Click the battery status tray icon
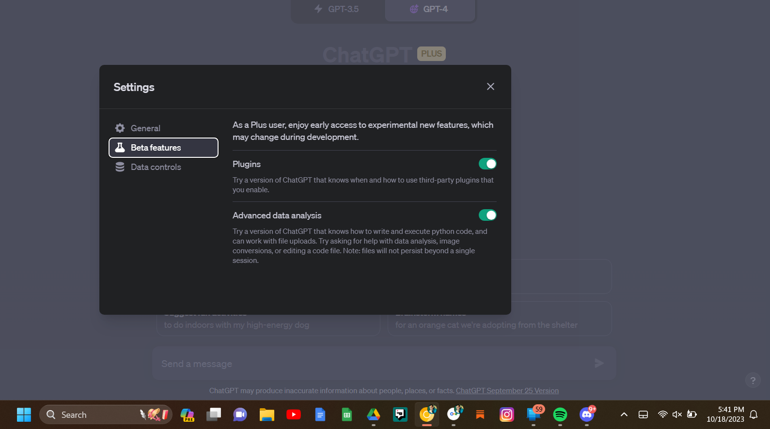Image resolution: width=770 pixels, height=429 pixels. coord(692,414)
